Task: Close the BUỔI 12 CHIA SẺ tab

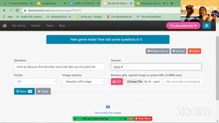Action: click(98, 3)
